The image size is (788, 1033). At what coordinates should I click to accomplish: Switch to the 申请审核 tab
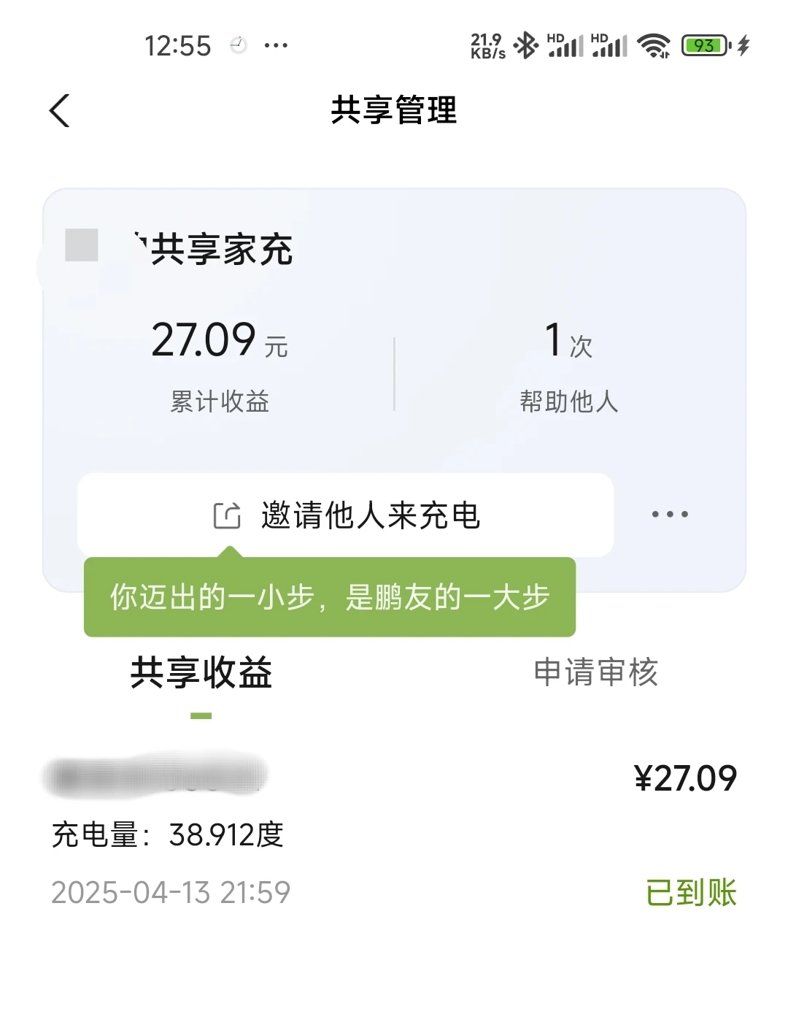pos(596,673)
